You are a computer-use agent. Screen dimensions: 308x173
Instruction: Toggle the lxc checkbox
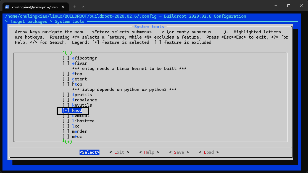point(66,126)
